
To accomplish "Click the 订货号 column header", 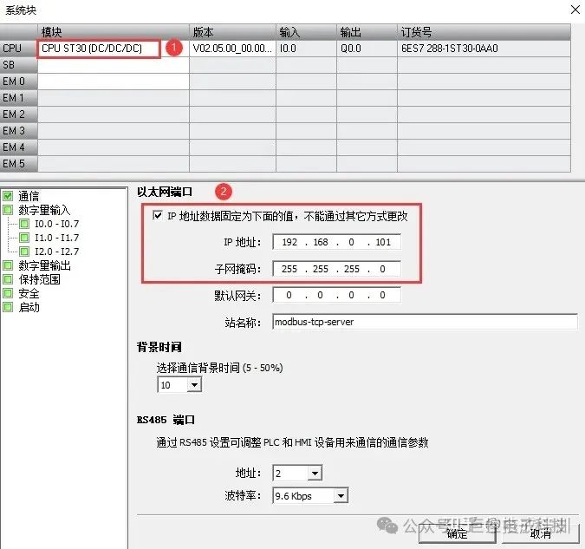I will tap(484, 32).
